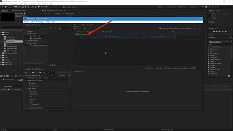Click the media browser horizontal scrollbar

(x=35, y=63)
